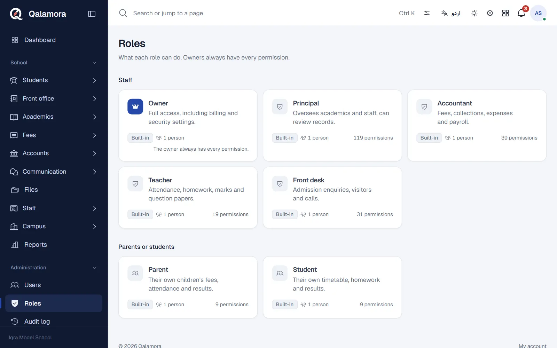Open the Accountant role card title
Image resolution: width=557 pixels, height=348 pixels.
(x=455, y=103)
